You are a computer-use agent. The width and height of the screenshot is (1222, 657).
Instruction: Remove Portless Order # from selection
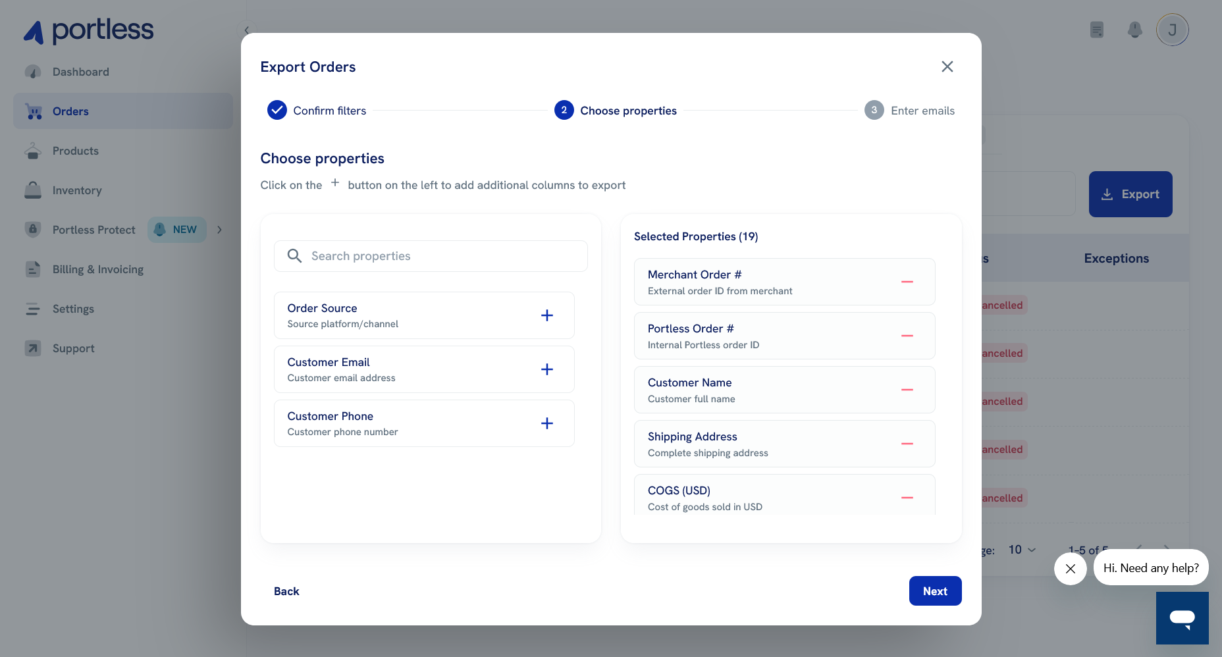(907, 336)
